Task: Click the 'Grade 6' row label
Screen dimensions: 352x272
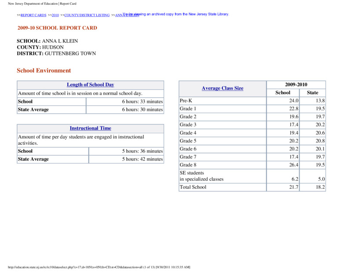Action: click(x=188, y=149)
